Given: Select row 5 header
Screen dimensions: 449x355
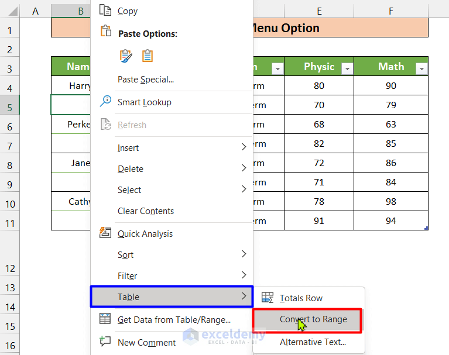Looking at the screenshot, I should click(x=11, y=107).
